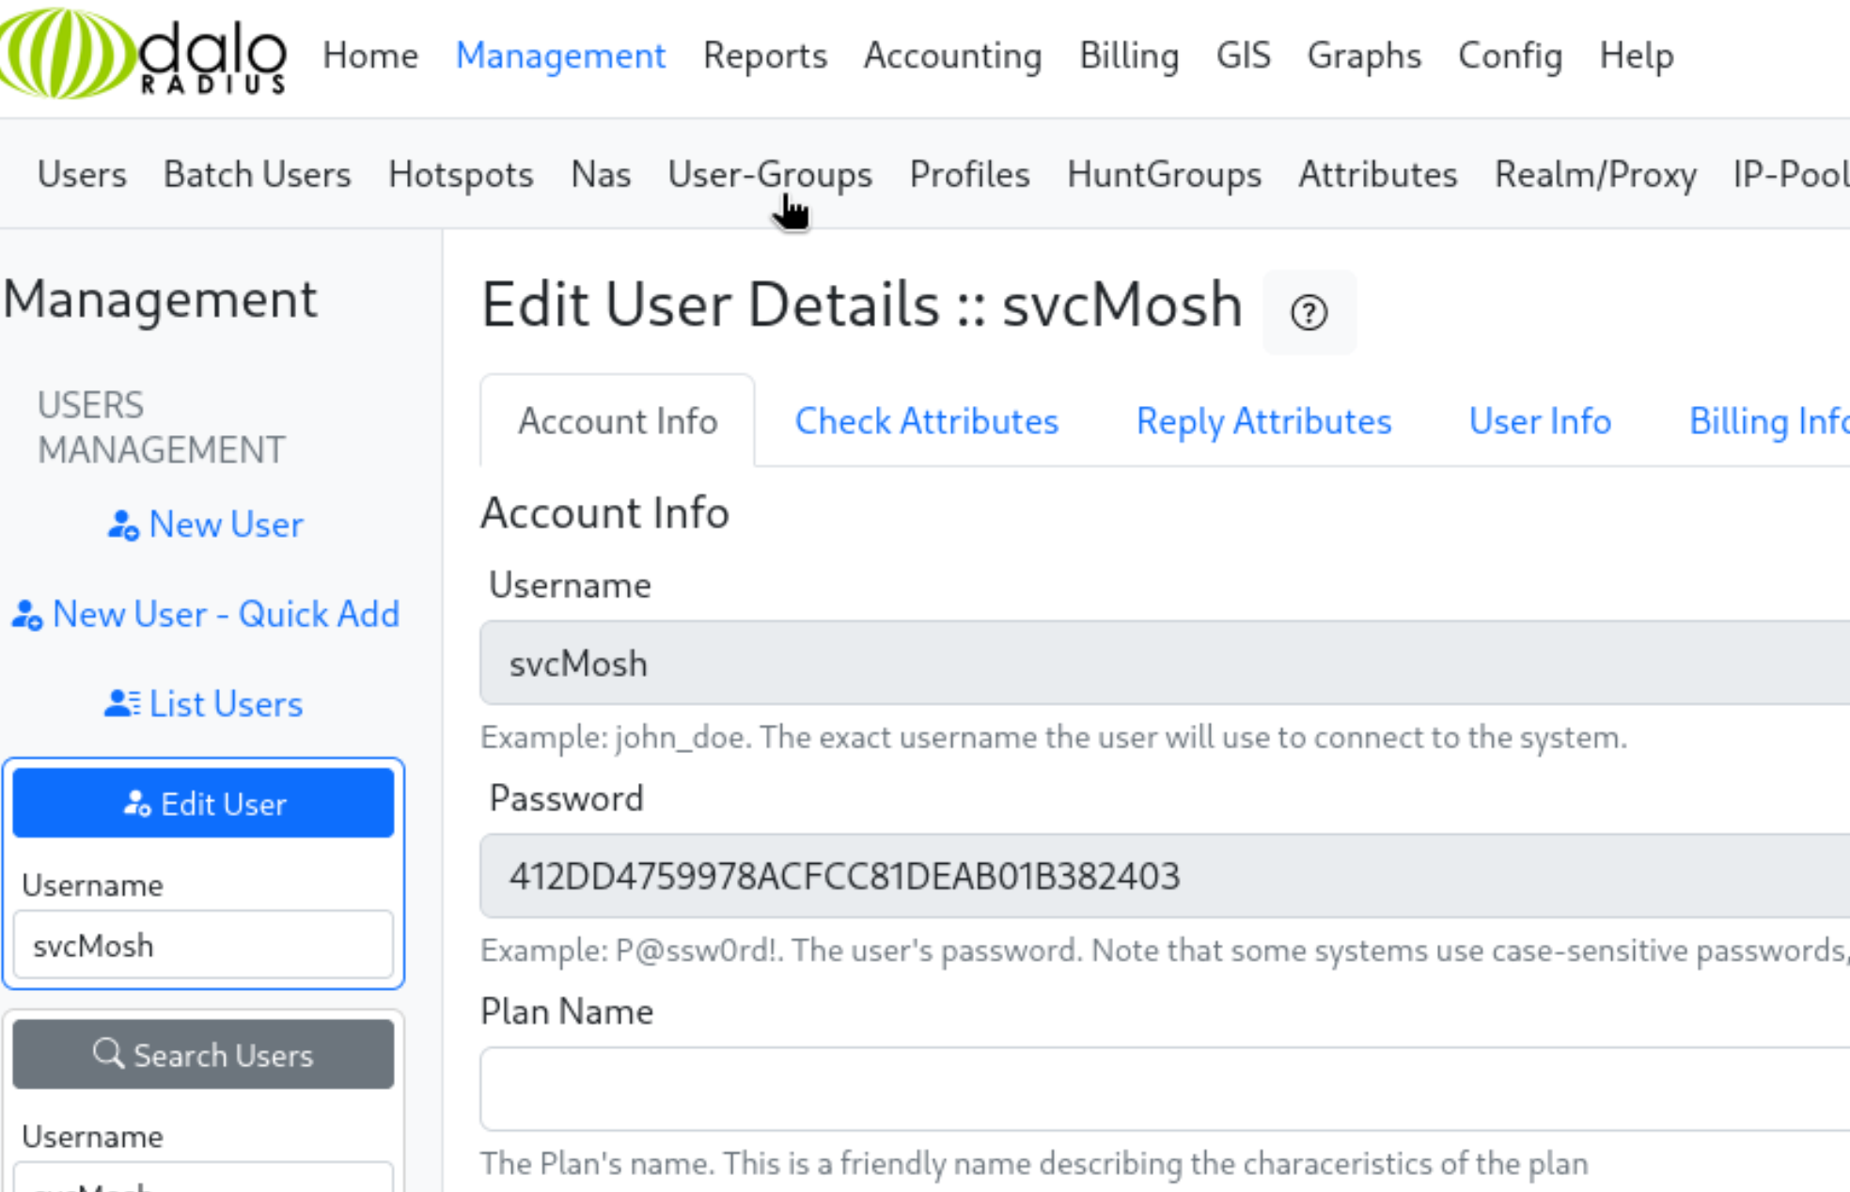The image size is (1850, 1192).
Task: Go to Realm/Proxy submenu
Action: click(x=1595, y=174)
